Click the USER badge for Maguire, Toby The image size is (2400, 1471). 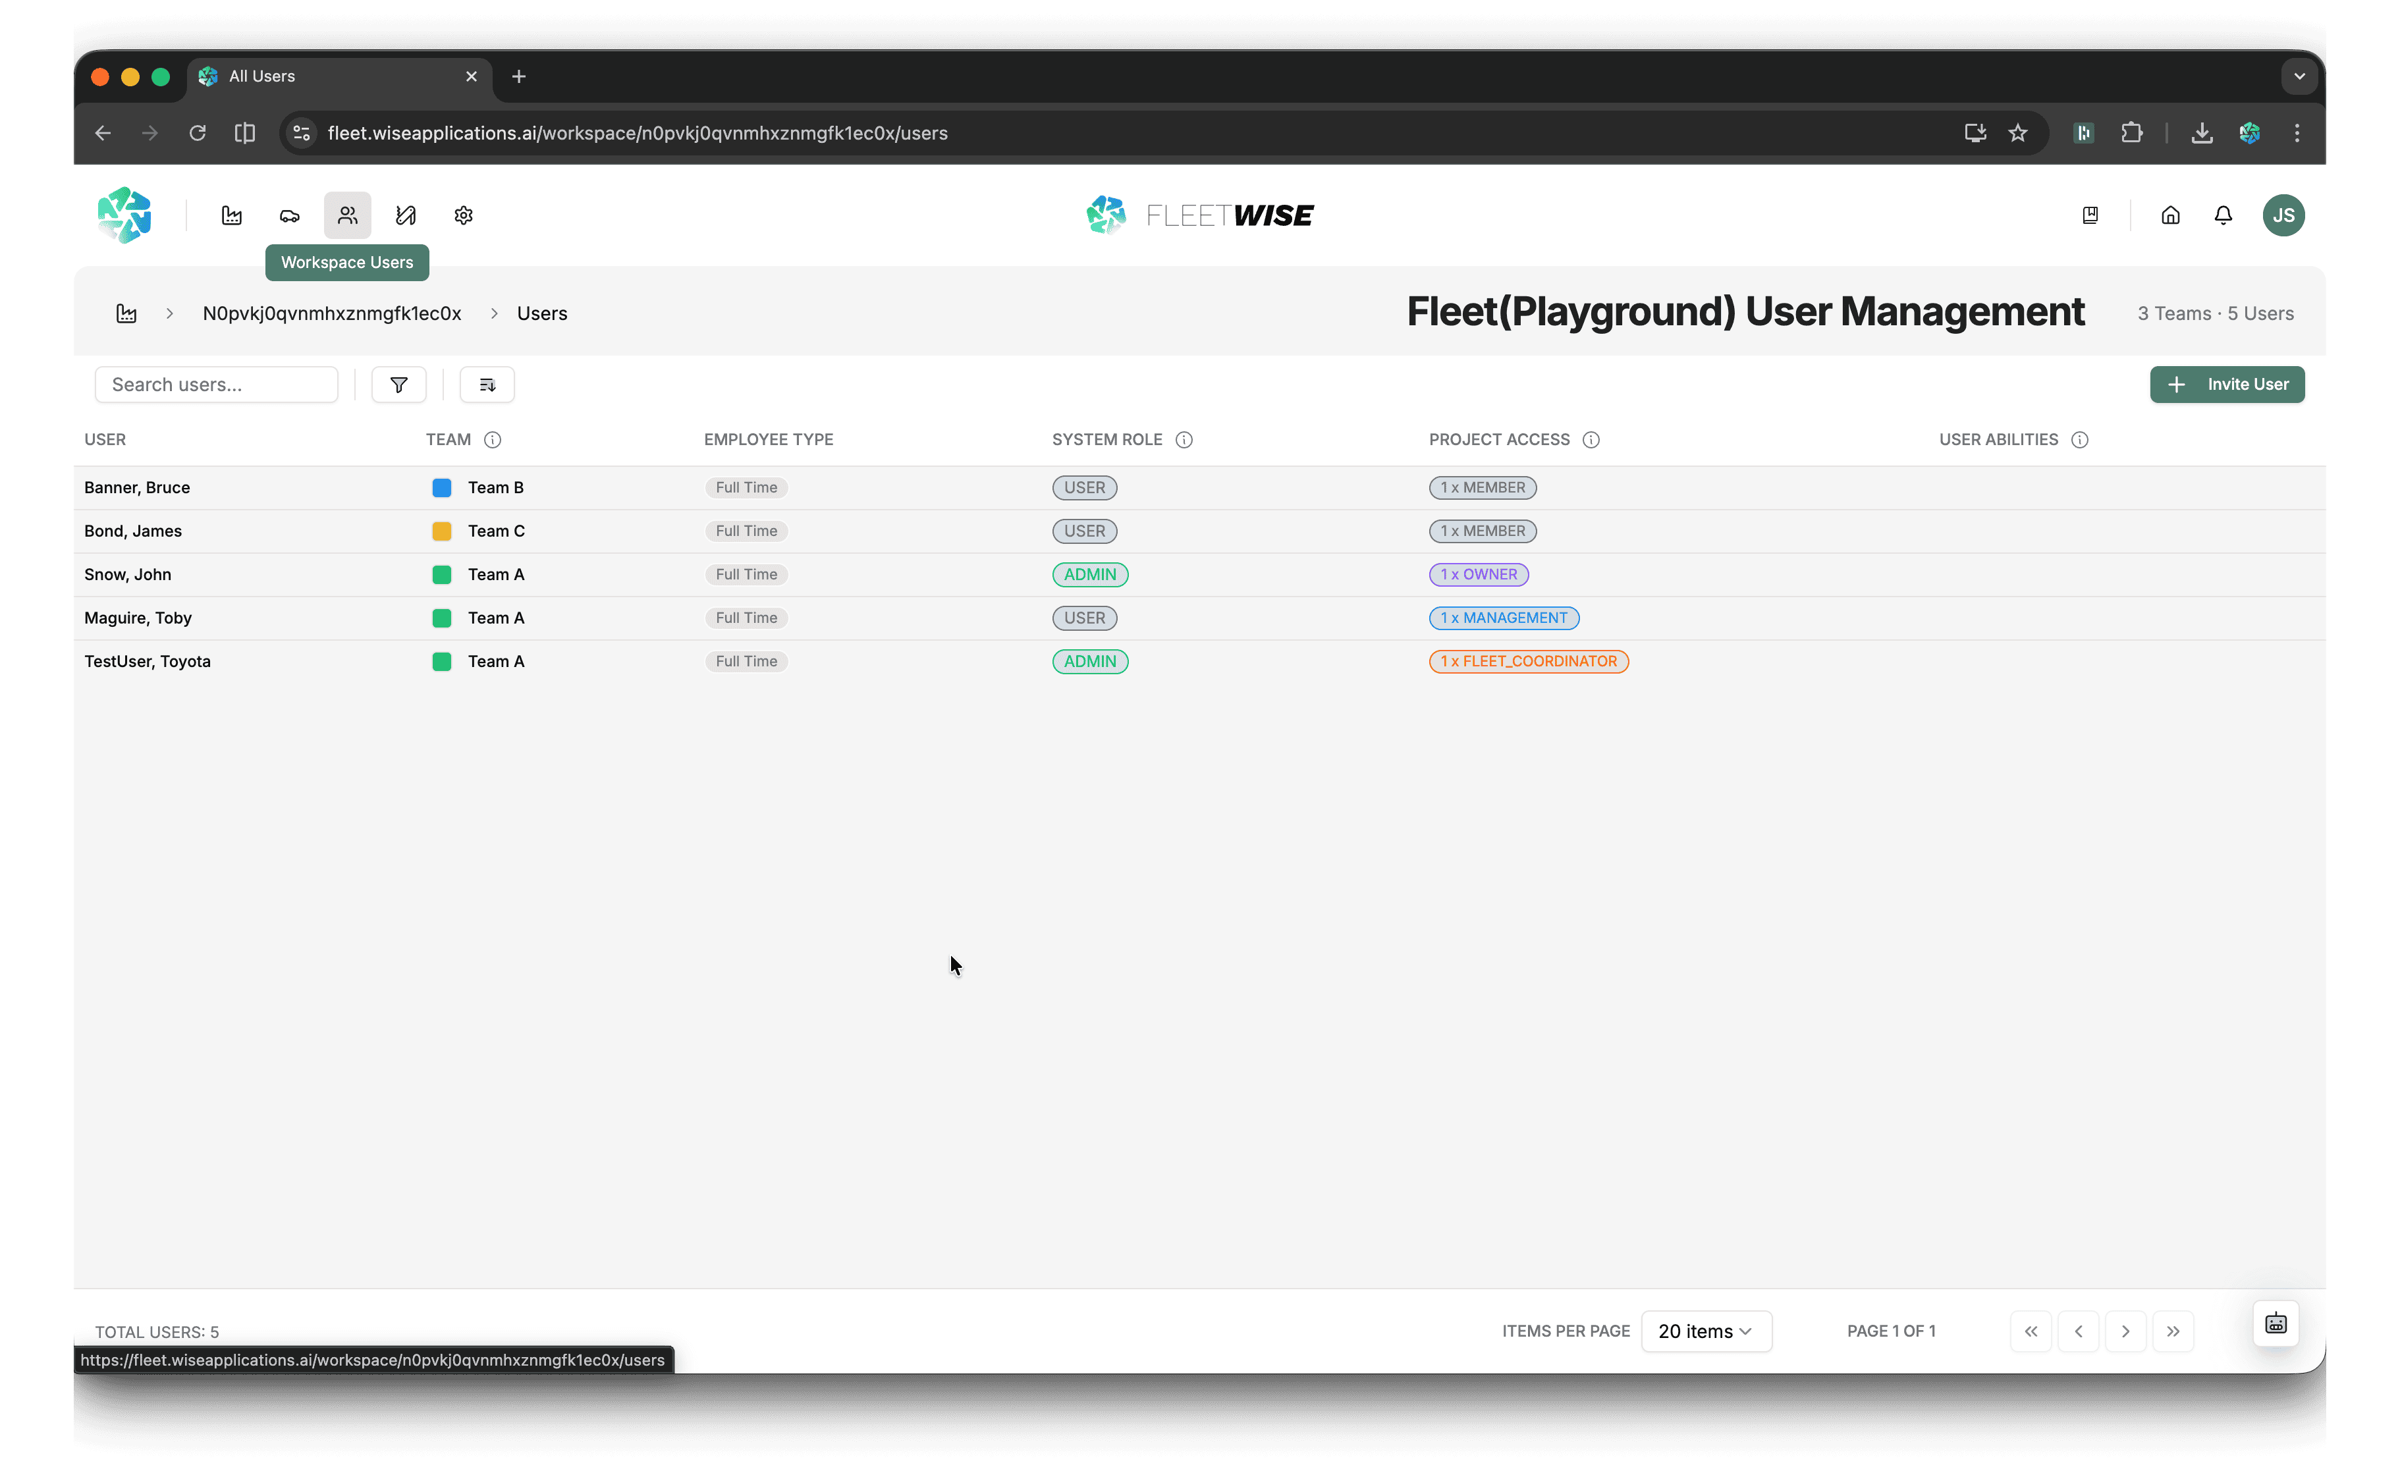pos(1084,617)
